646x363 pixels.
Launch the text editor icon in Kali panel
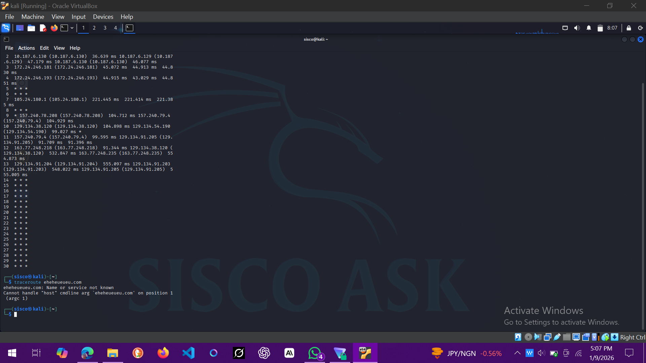(43, 28)
